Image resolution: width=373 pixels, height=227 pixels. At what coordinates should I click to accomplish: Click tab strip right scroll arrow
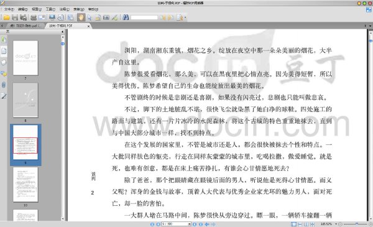[366, 25]
